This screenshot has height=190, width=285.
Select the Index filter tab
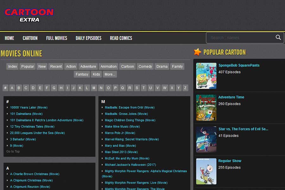(x=13, y=66)
